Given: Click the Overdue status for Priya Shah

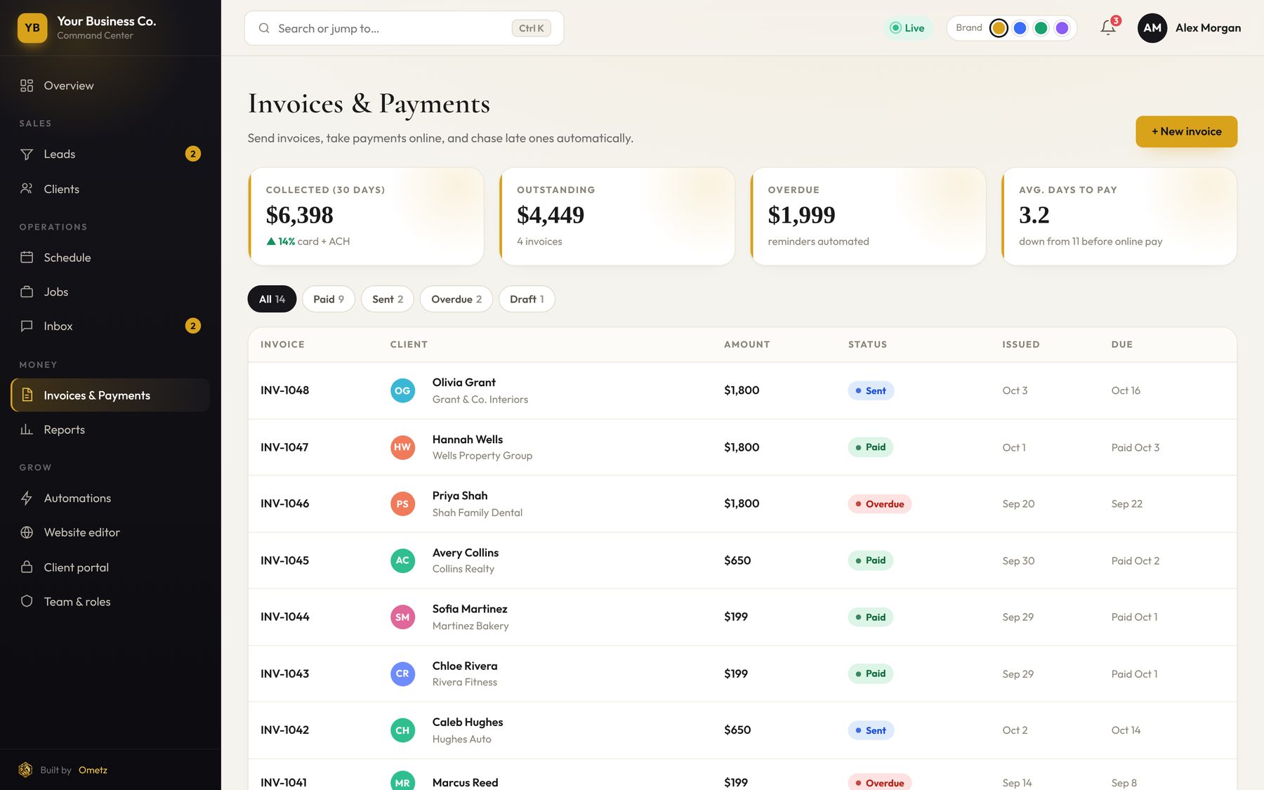Looking at the screenshot, I should (x=880, y=504).
